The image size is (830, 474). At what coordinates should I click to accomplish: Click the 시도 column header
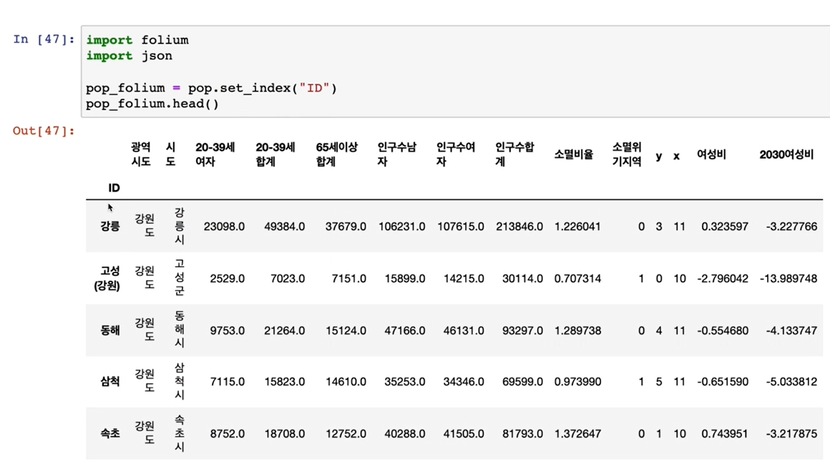click(x=170, y=154)
